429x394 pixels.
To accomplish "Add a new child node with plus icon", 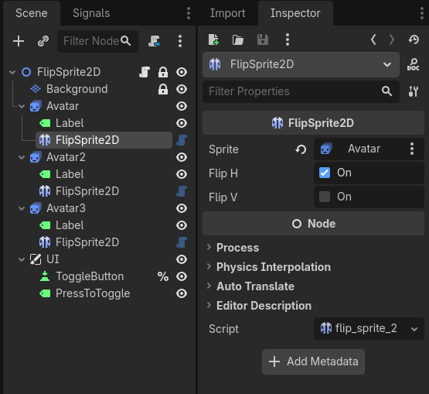I will [x=19, y=41].
